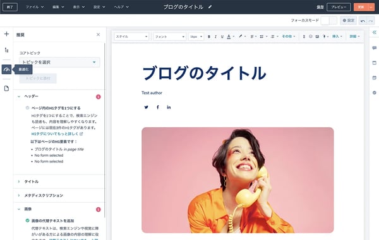Click the プレビュー button
Screen dimensions: 379x240
point(339,7)
